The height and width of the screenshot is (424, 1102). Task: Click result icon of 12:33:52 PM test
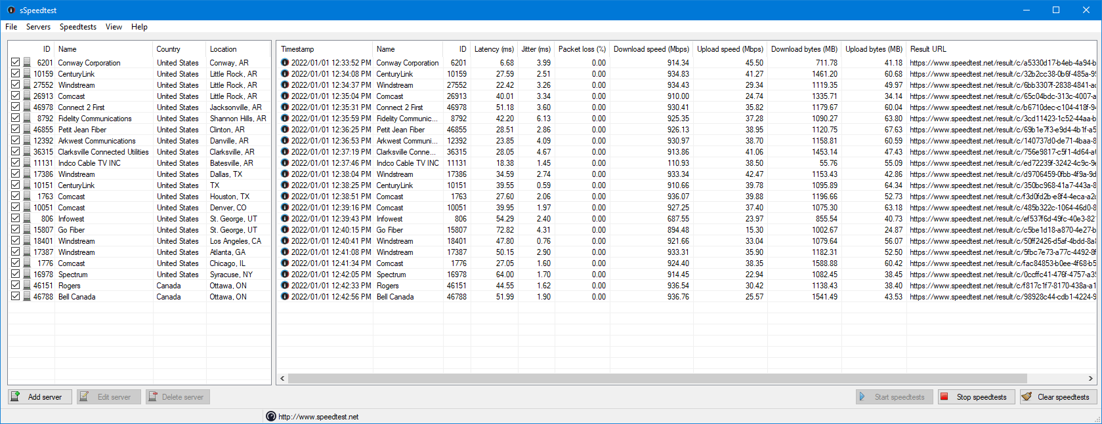point(285,63)
